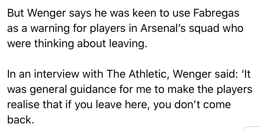Tap the word "interview" in the second paragraph
The height and width of the screenshot is (129, 260).
coord(57,74)
